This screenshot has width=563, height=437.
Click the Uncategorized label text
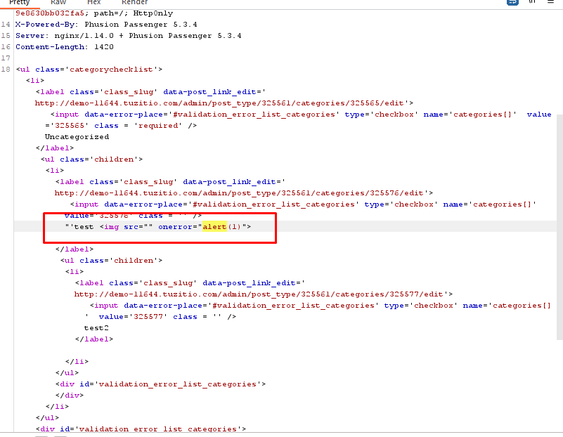pyautogui.click(x=77, y=136)
